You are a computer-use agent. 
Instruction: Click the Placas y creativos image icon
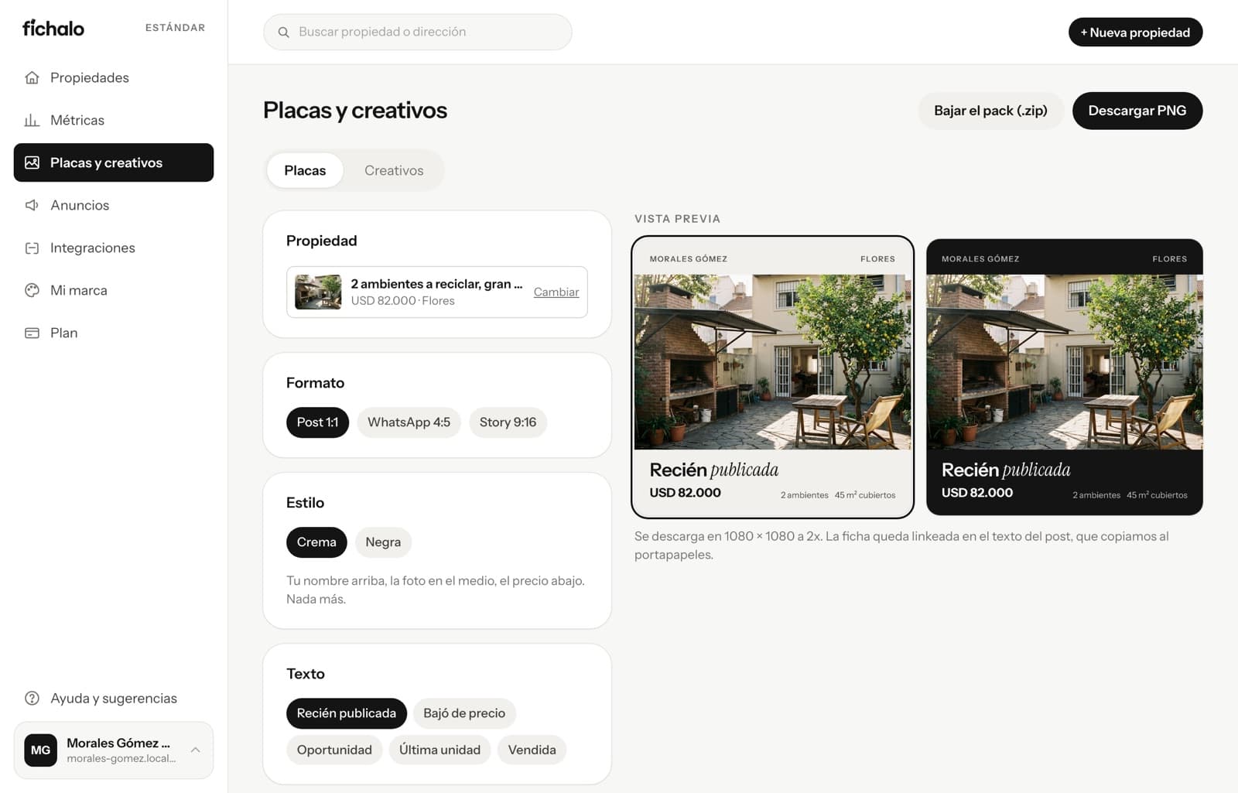point(32,162)
